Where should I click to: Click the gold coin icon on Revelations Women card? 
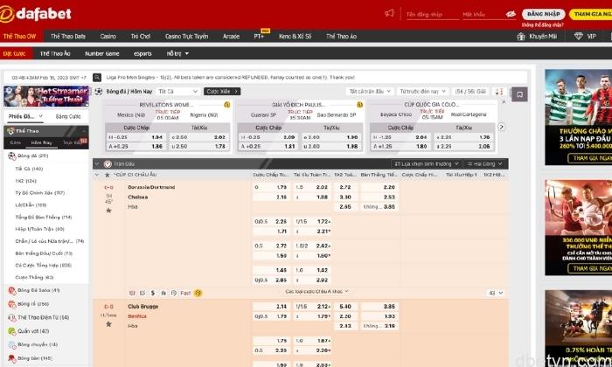pyautogui.click(x=226, y=105)
